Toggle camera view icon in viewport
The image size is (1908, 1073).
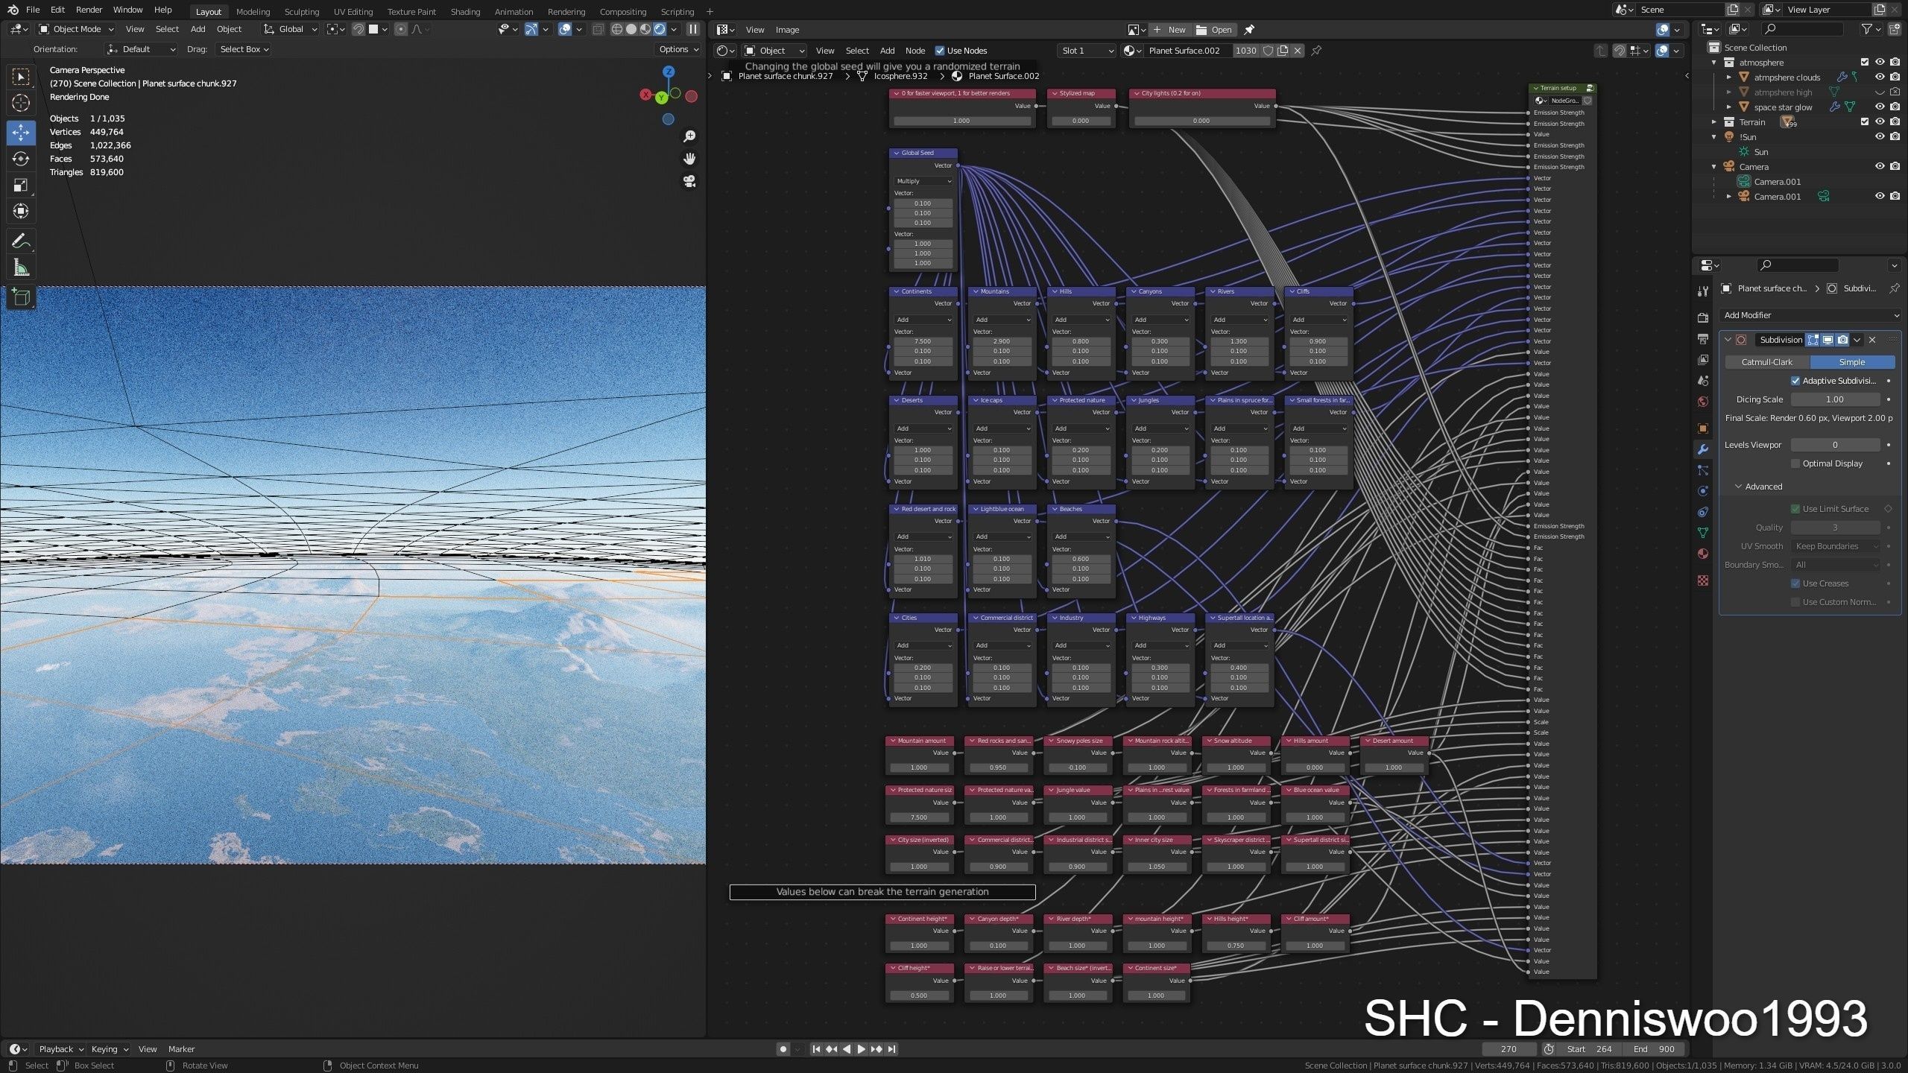(x=689, y=181)
